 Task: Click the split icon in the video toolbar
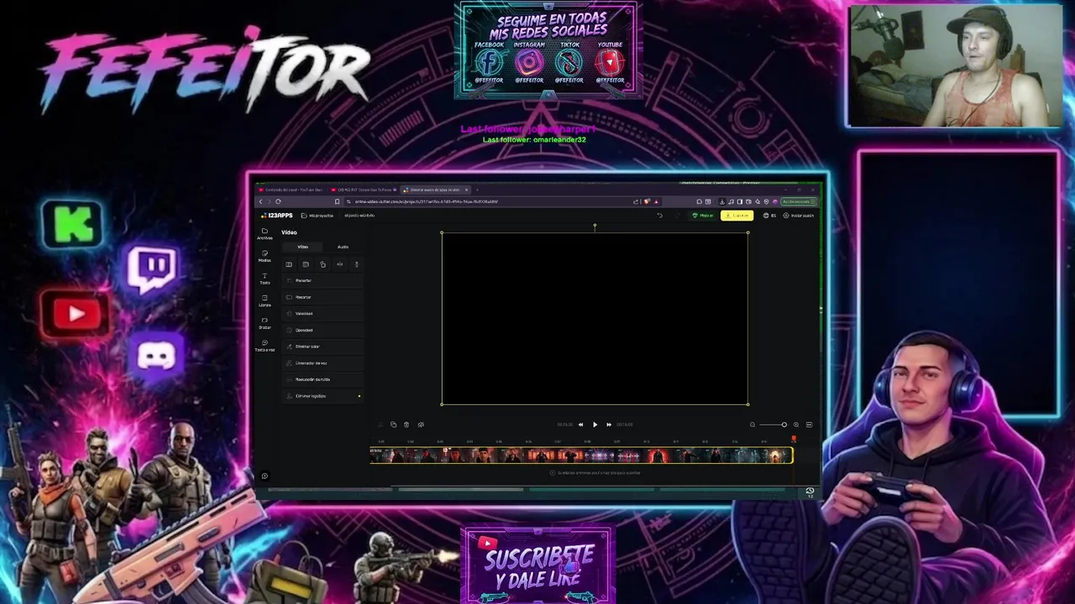(289, 264)
